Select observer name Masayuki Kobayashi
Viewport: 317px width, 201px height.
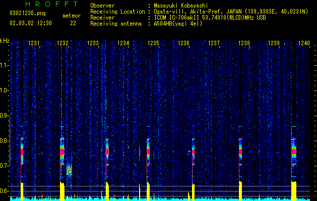coord(180,6)
